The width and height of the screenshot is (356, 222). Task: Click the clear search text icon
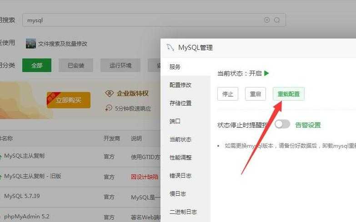(267, 20)
